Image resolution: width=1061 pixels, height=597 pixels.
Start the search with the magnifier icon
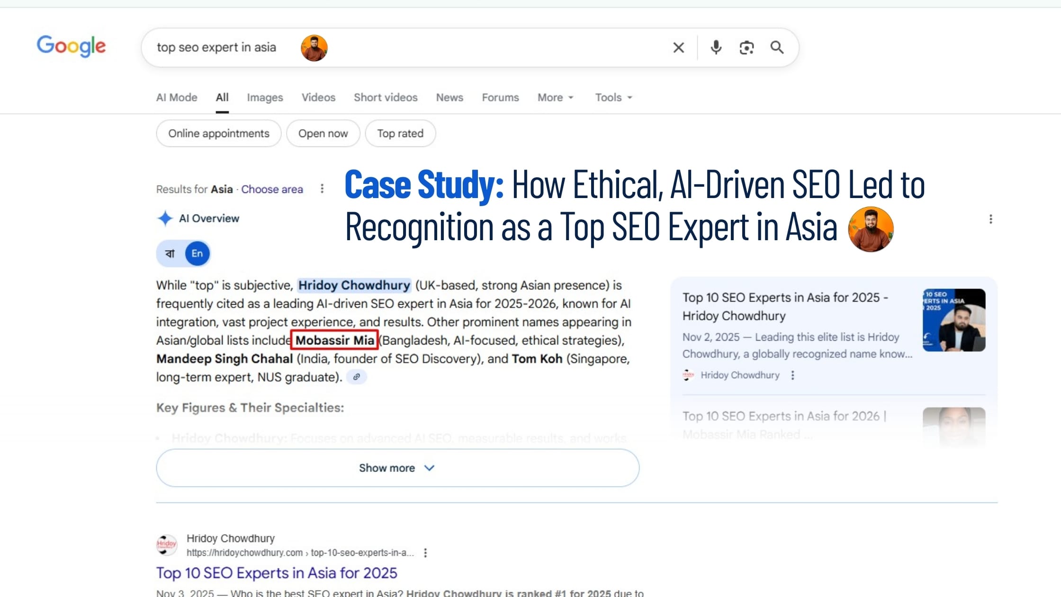(x=777, y=47)
